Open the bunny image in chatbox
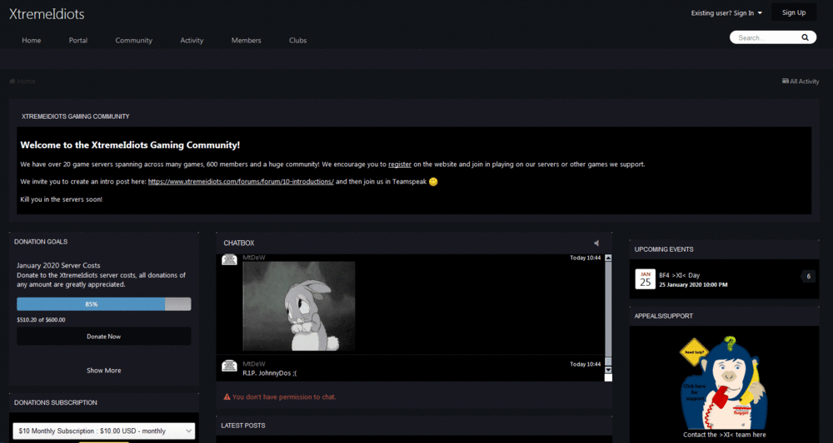 click(298, 306)
